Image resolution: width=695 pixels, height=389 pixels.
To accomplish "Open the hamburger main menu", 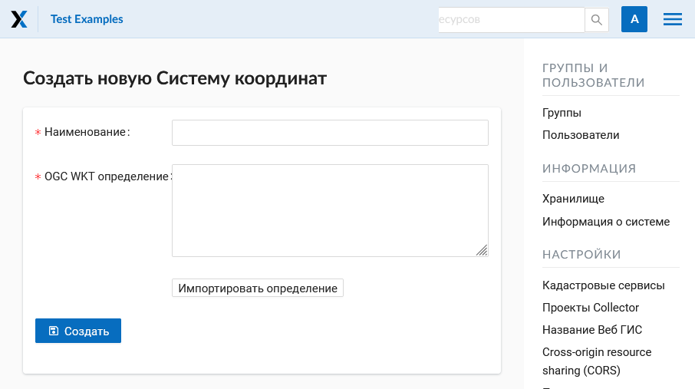I will (x=673, y=19).
